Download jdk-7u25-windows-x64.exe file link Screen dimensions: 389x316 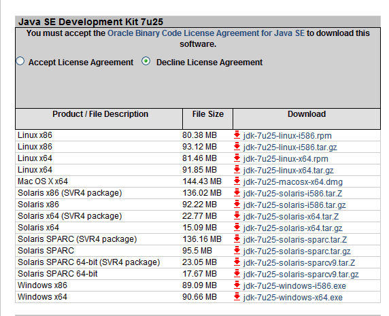click(292, 298)
